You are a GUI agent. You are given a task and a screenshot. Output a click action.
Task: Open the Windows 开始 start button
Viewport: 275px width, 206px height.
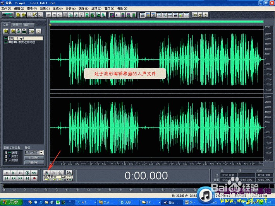click(11, 202)
